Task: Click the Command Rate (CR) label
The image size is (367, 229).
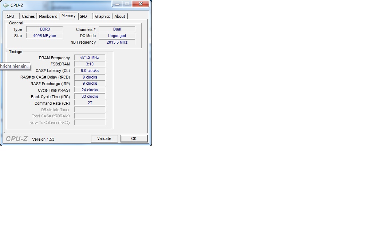Action: 52,103
